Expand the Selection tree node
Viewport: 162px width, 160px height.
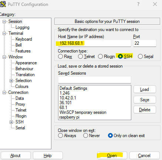pos(11,81)
